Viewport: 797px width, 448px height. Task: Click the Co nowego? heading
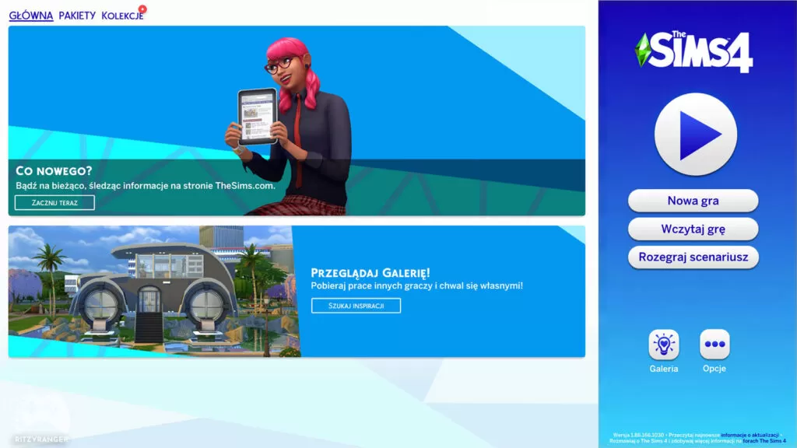(x=54, y=170)
